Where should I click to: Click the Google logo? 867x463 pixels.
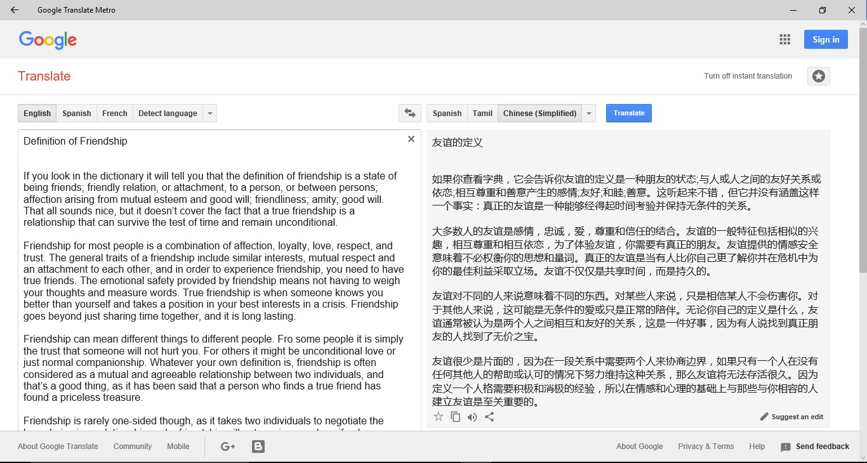(x=48, y=40)
